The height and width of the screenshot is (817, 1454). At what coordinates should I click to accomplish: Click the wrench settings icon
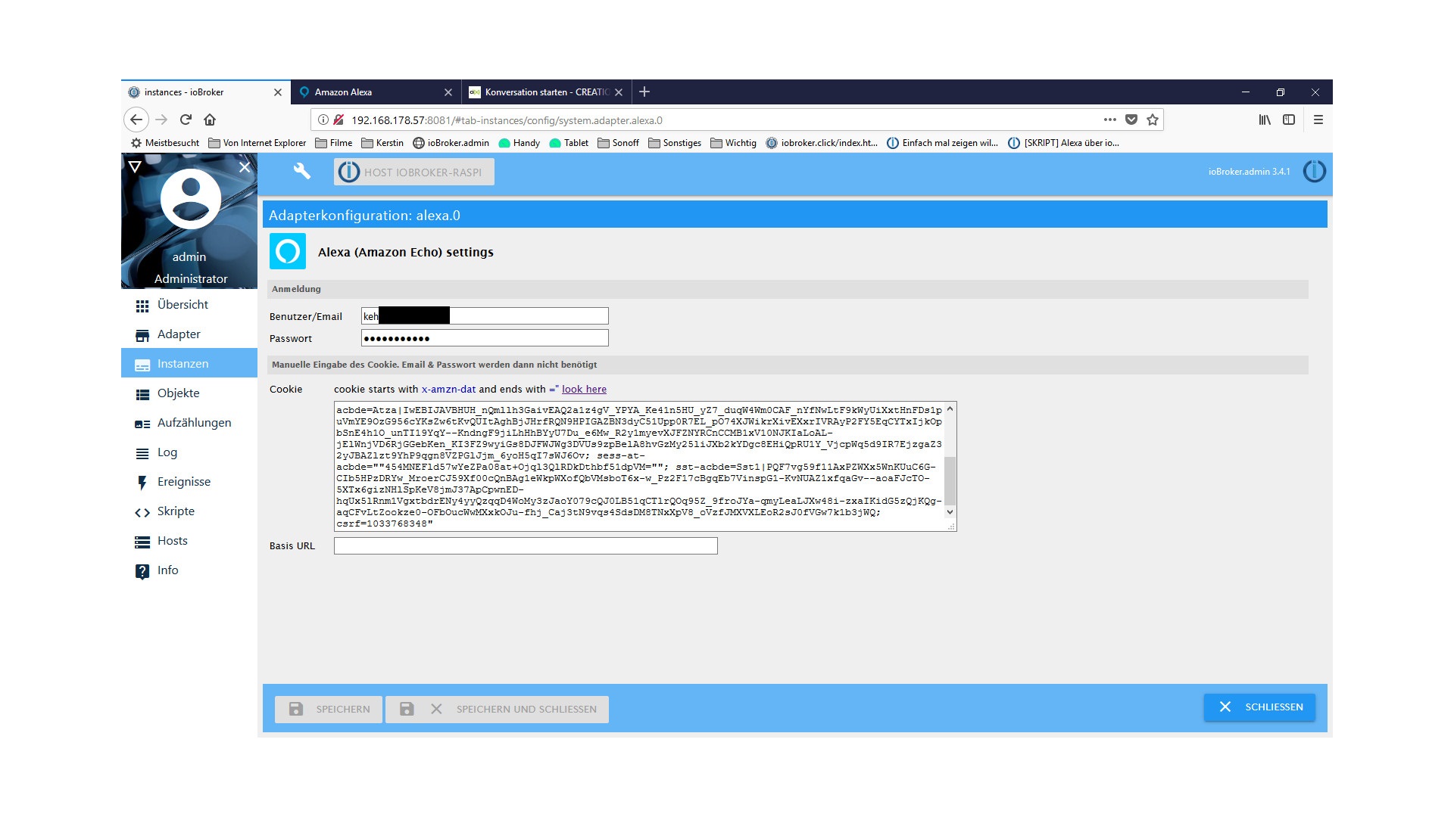tap(302, 171)
